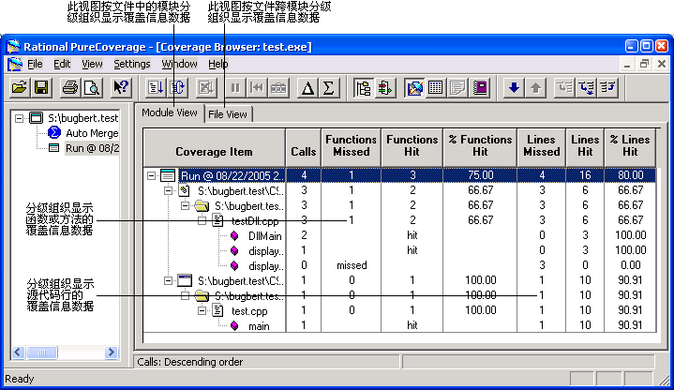Click the 0.00 % Lines Hit cell
The width and height of the screenshot is (674, 390).
point(630,265)
